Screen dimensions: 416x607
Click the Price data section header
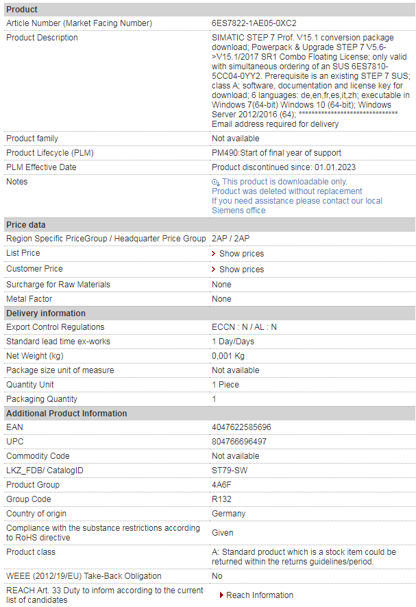click(210, 225)
